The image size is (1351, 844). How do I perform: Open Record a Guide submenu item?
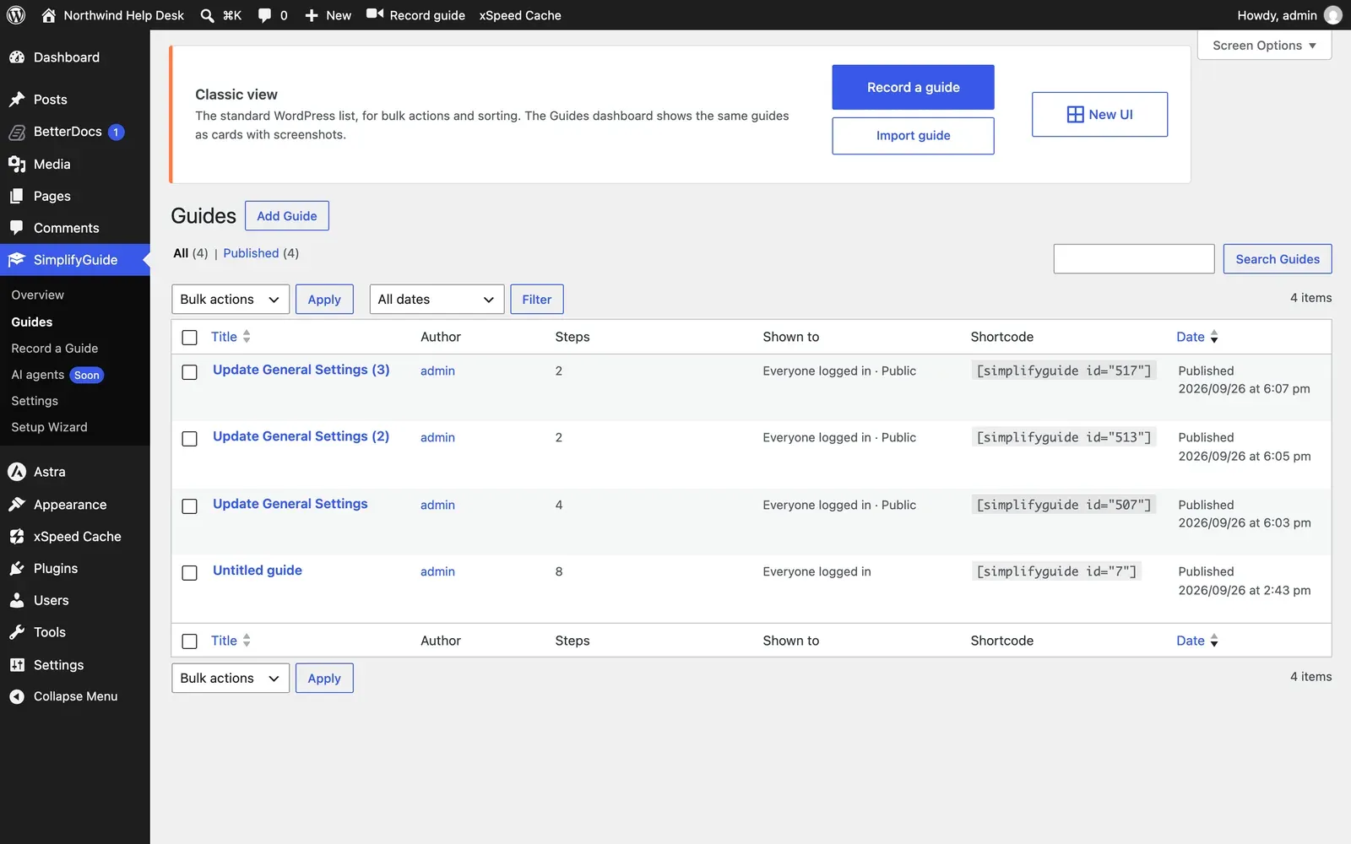[55, 349]
